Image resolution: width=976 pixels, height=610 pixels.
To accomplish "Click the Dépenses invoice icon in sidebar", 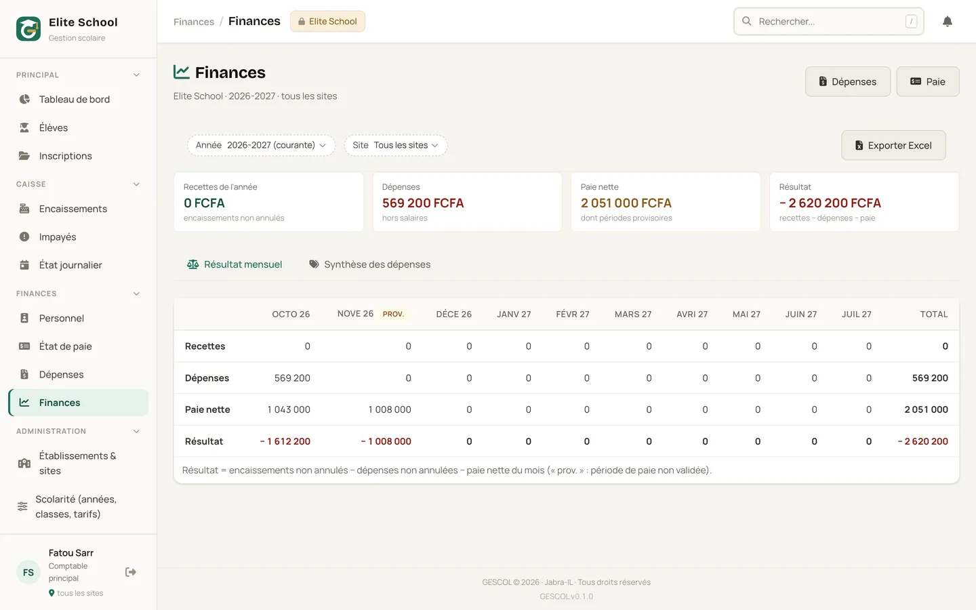I will click(24, 374).
